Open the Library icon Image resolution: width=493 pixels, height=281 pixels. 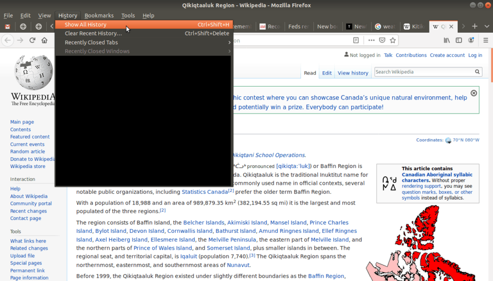tap(447, 40)
